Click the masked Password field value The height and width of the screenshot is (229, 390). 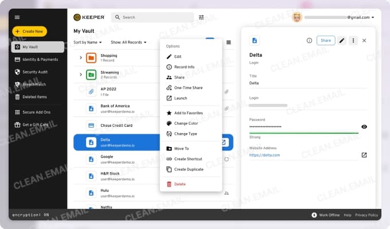[266, 127]
